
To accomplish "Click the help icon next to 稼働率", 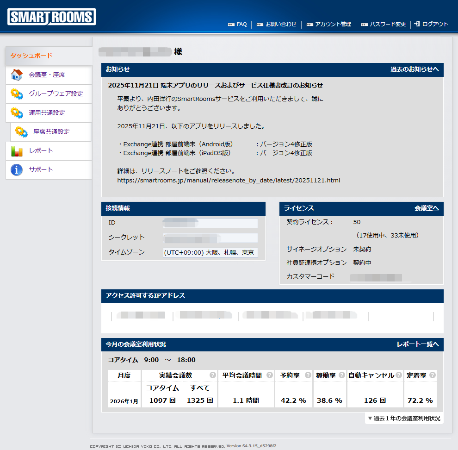I will pos(341,375).
